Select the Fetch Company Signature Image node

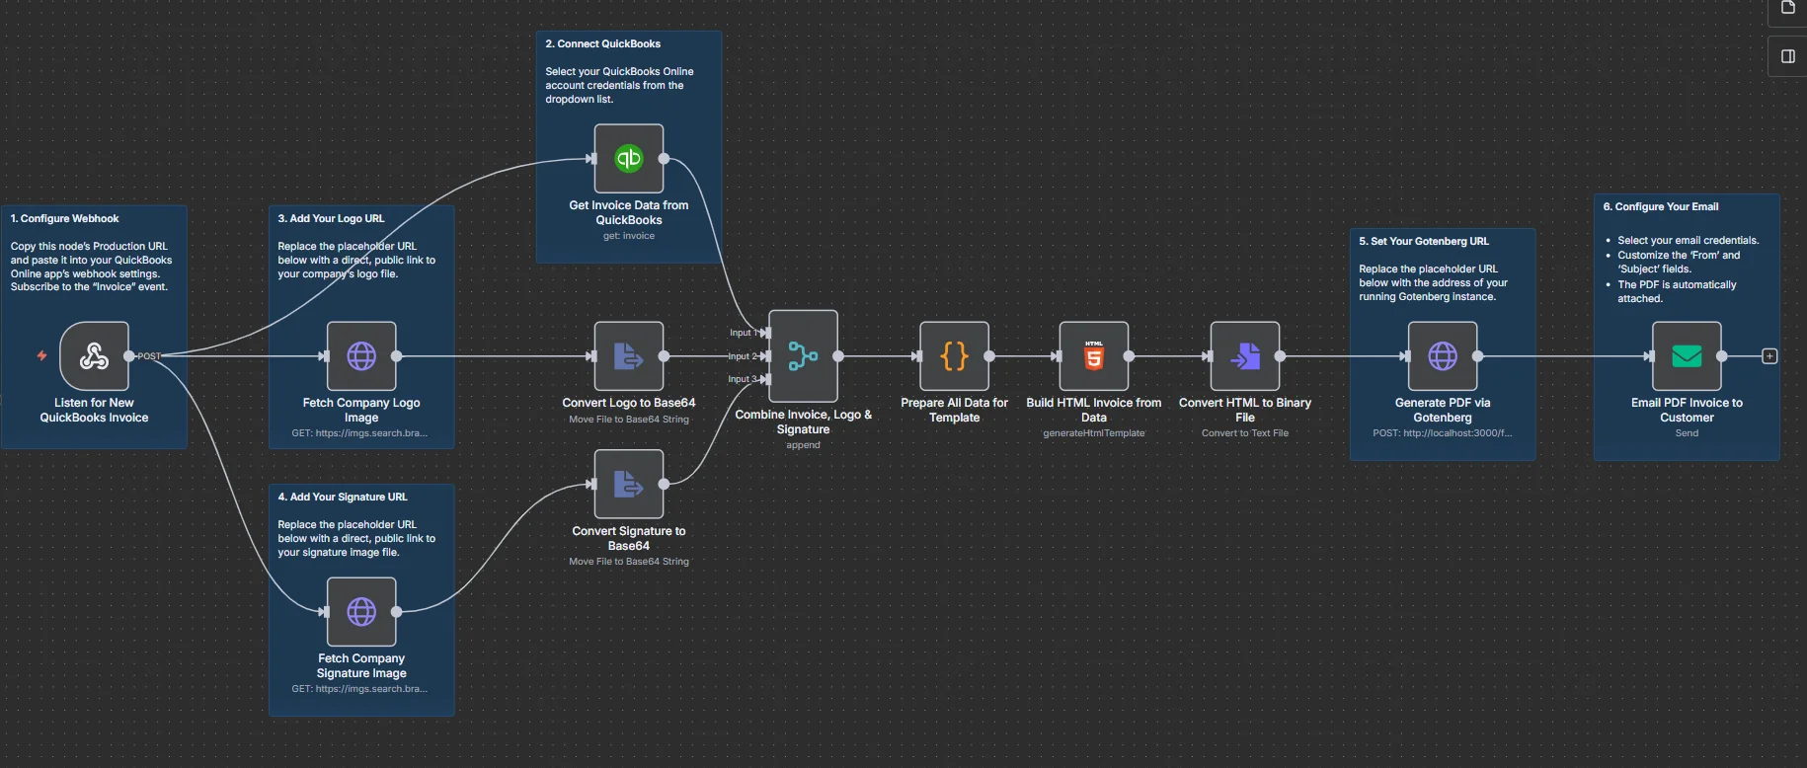[x=361, y=612]
